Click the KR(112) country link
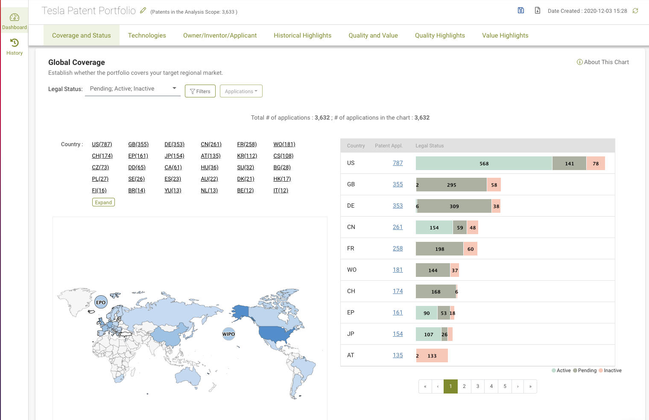The image size is (649, 420). pos(247,156)
